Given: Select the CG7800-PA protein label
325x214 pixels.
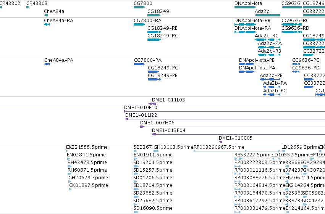Looking at the screenshot, I should [x=148, y=60].
